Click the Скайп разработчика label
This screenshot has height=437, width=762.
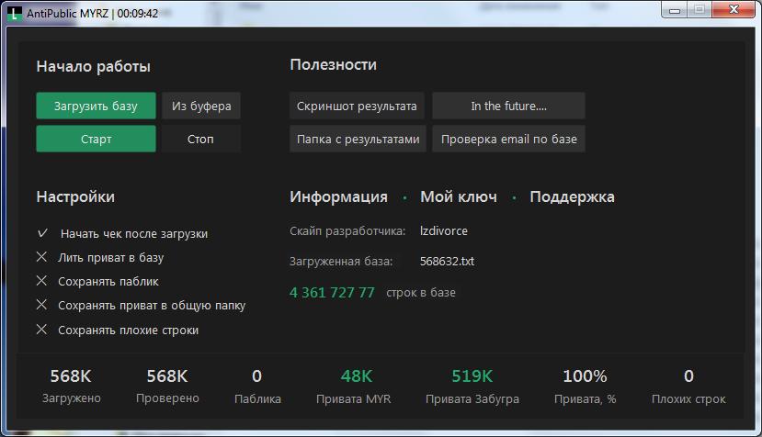(x=347, y=231)
